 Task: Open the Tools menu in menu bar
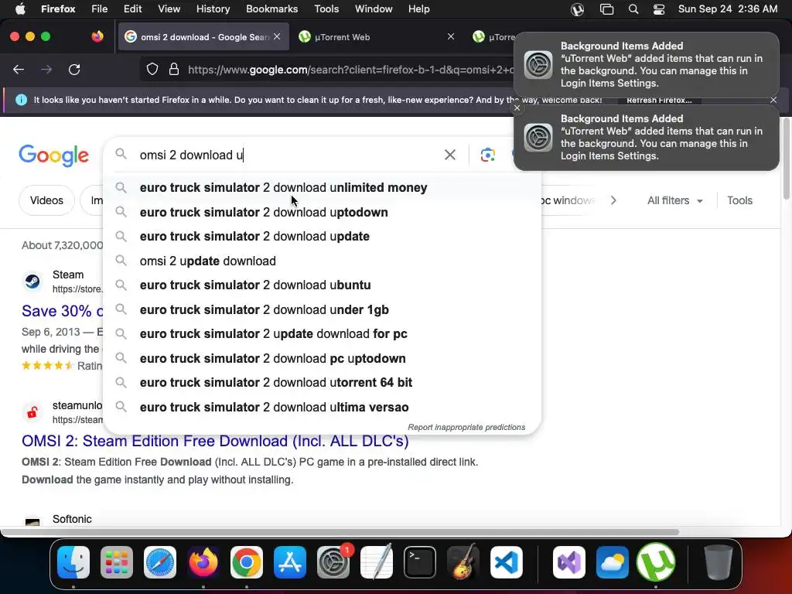326,9
